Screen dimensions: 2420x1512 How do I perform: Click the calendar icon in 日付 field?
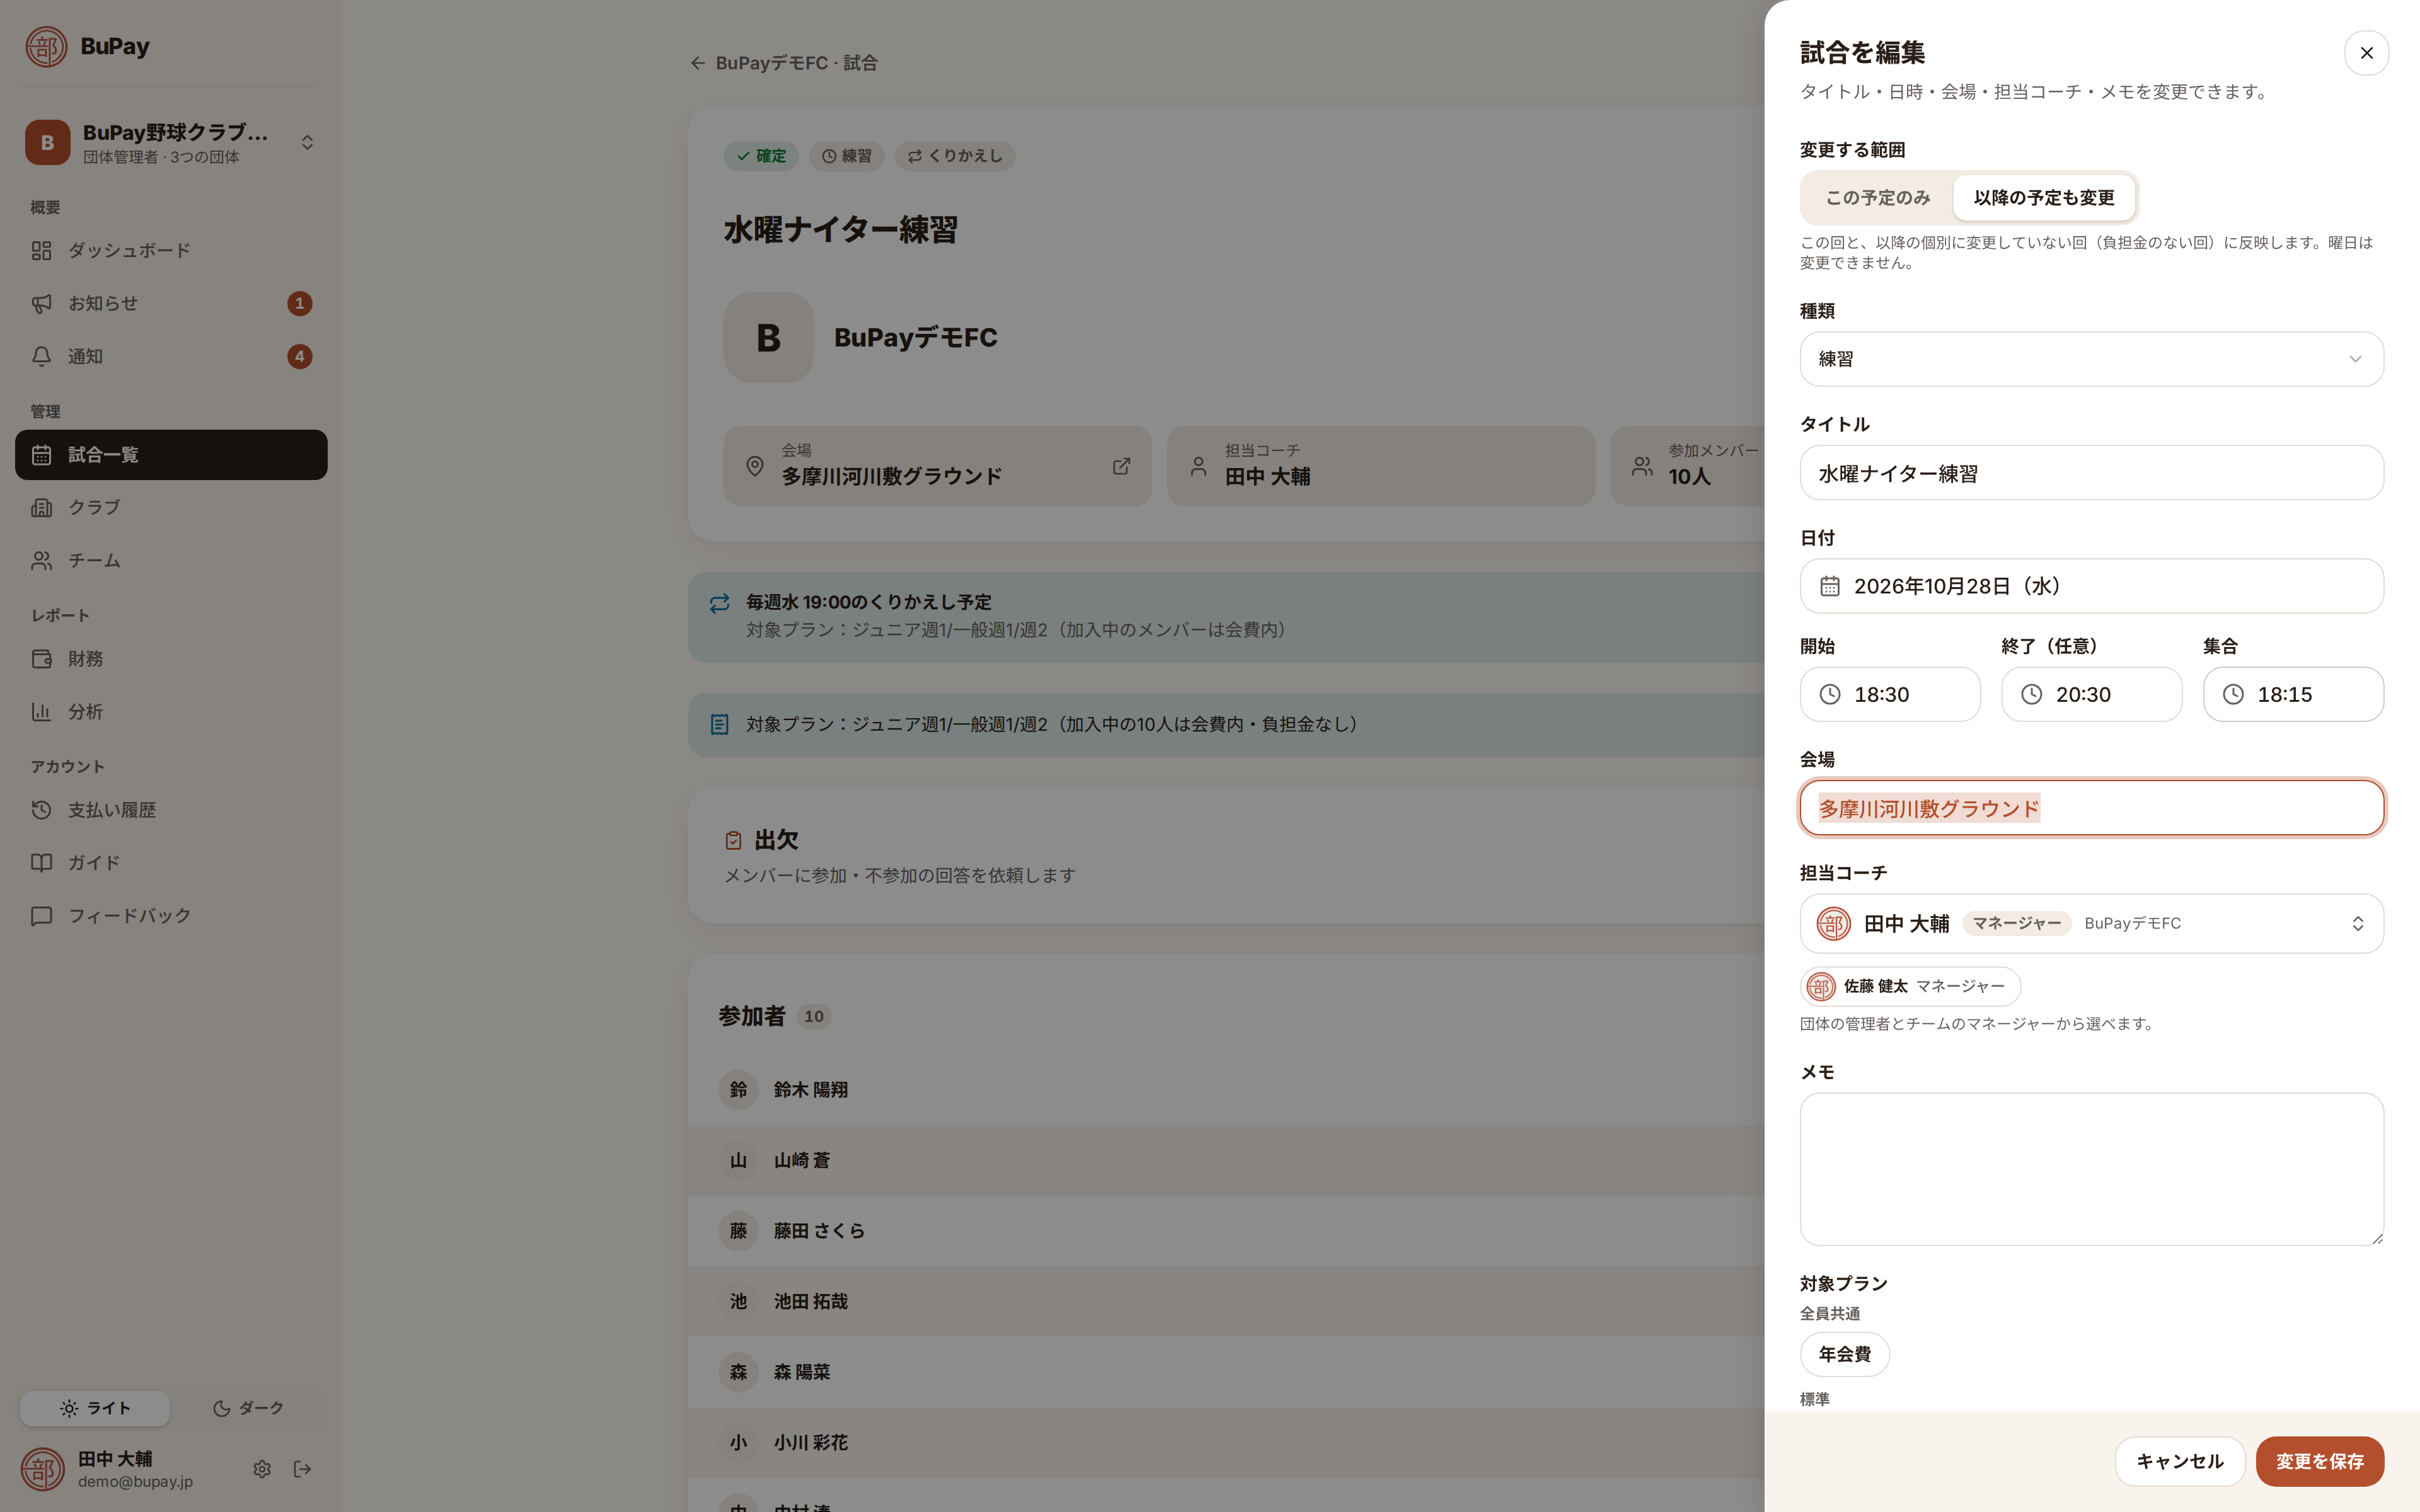(x=1830, y=586)
